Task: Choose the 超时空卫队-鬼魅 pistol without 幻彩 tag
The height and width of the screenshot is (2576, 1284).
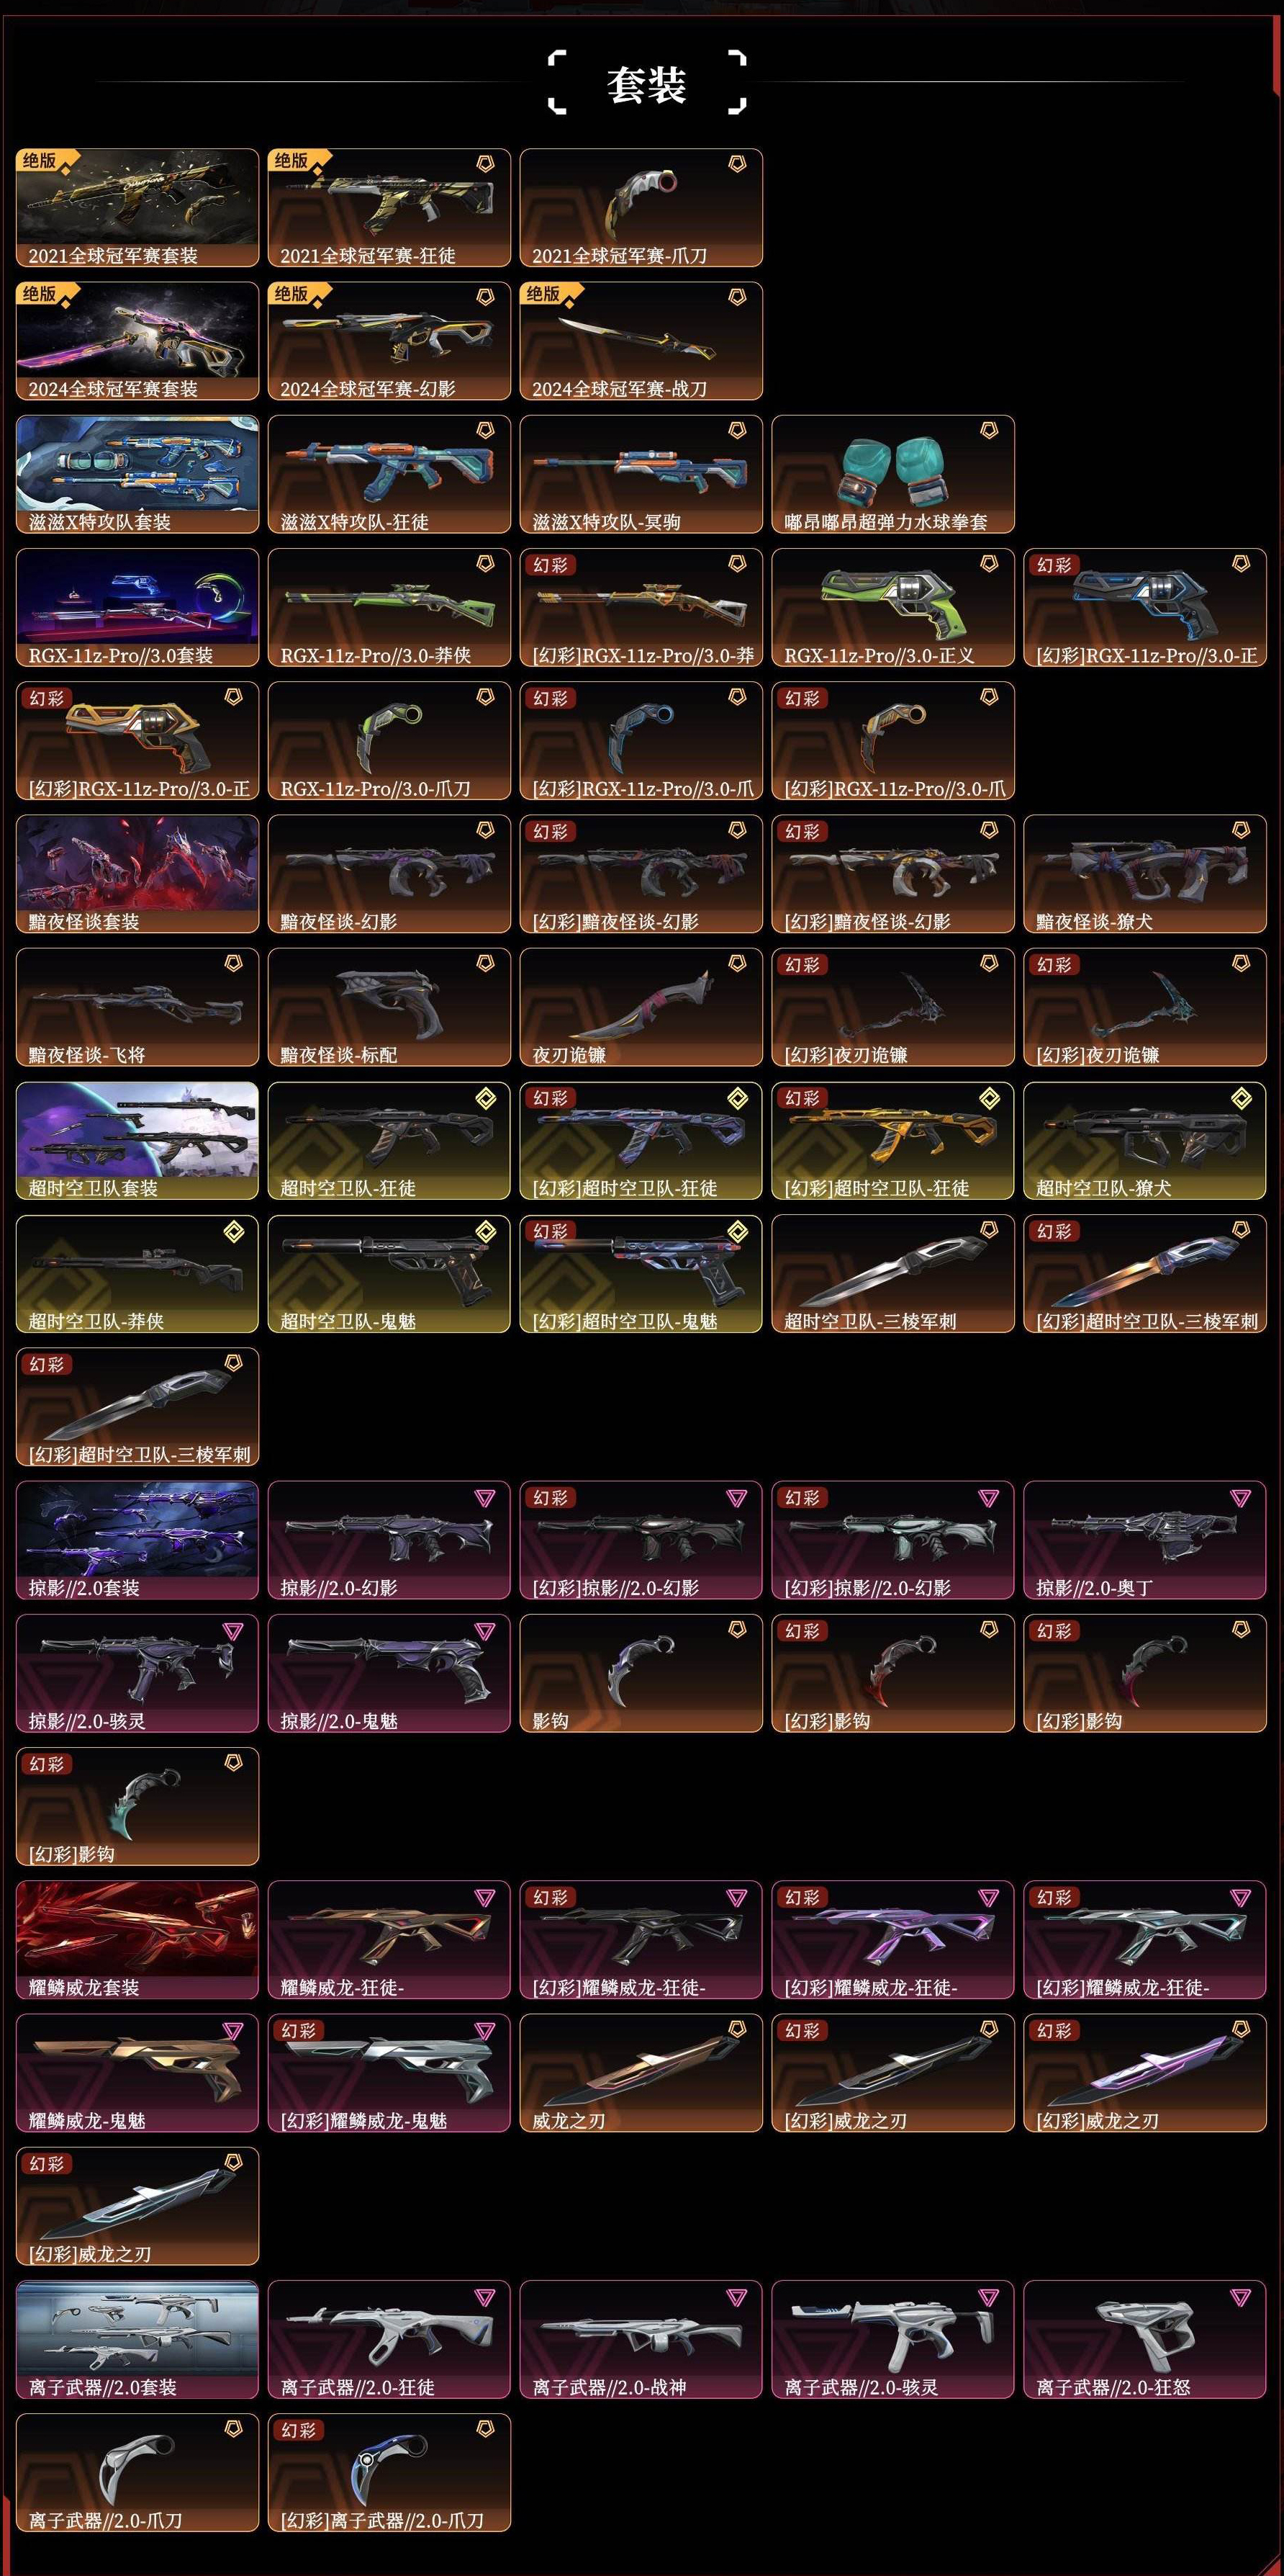Action: [x=389, y=1273]
